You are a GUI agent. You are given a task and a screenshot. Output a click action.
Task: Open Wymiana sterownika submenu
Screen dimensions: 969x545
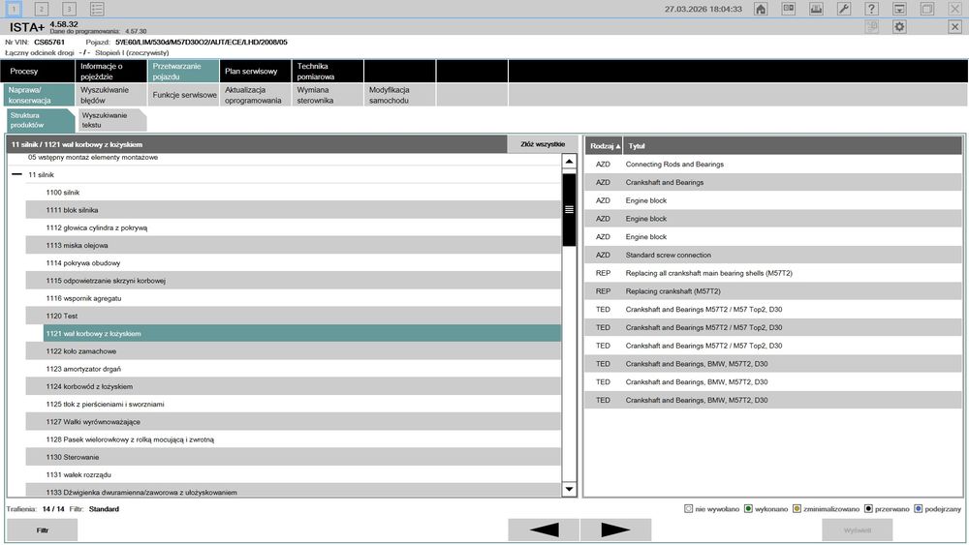328,95
